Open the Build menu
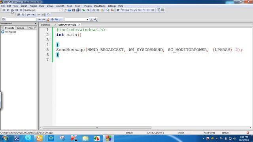 point(42,6)
